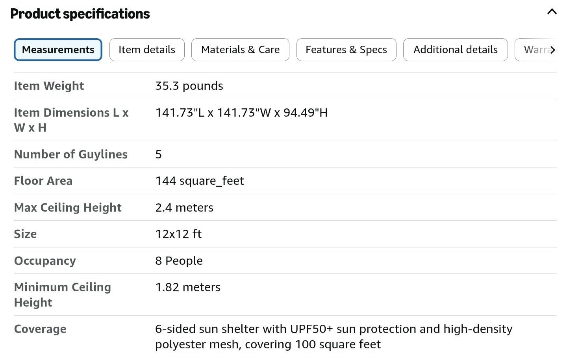
Task: Click the Product specifications heading
Action: 80,14
